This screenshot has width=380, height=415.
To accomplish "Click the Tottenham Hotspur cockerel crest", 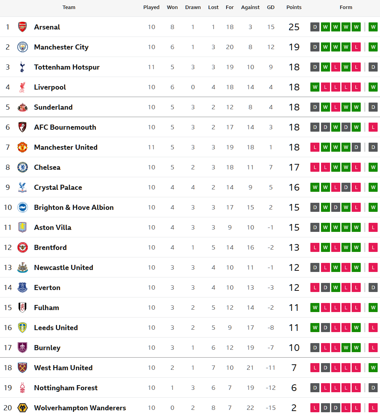I will pyautogui.click(x=22, y=67).
